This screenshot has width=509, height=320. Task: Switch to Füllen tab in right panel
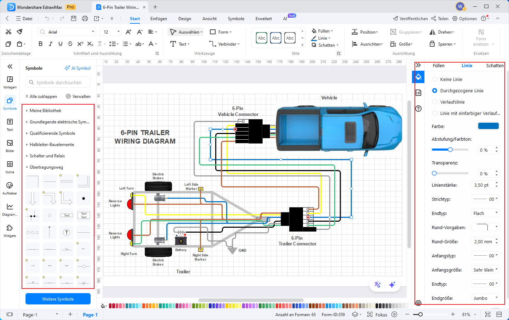tap(439, 65)
